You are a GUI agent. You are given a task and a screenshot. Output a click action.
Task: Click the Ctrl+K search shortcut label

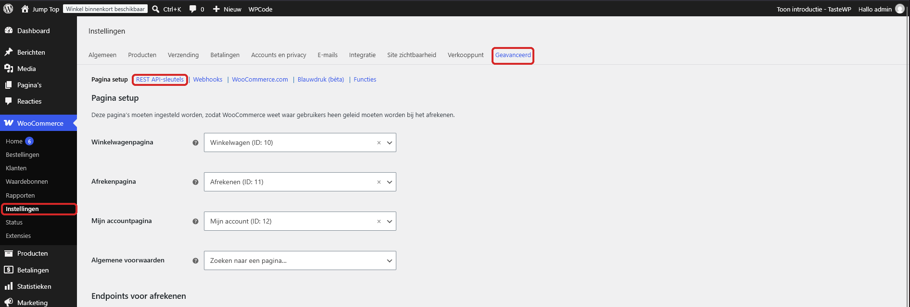click(x=172, y=9)
